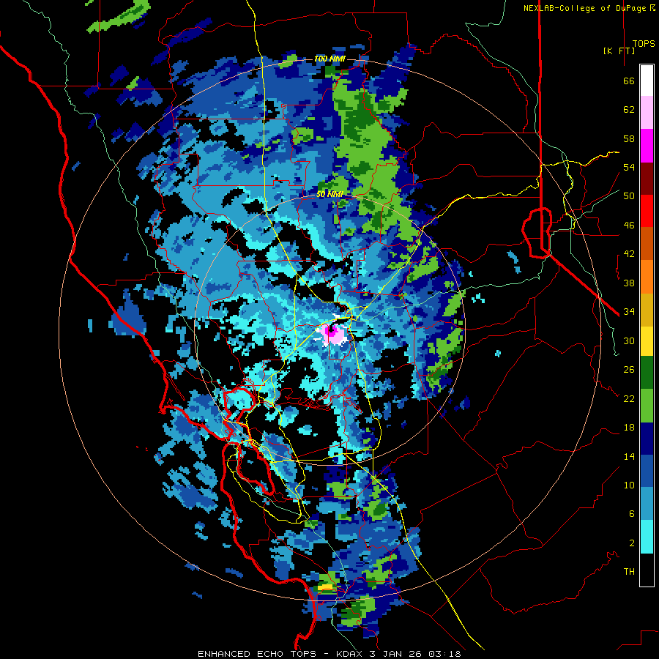Click the "TOPS" legend heading
Screen dimensions: 659x659
pos(644,44)
